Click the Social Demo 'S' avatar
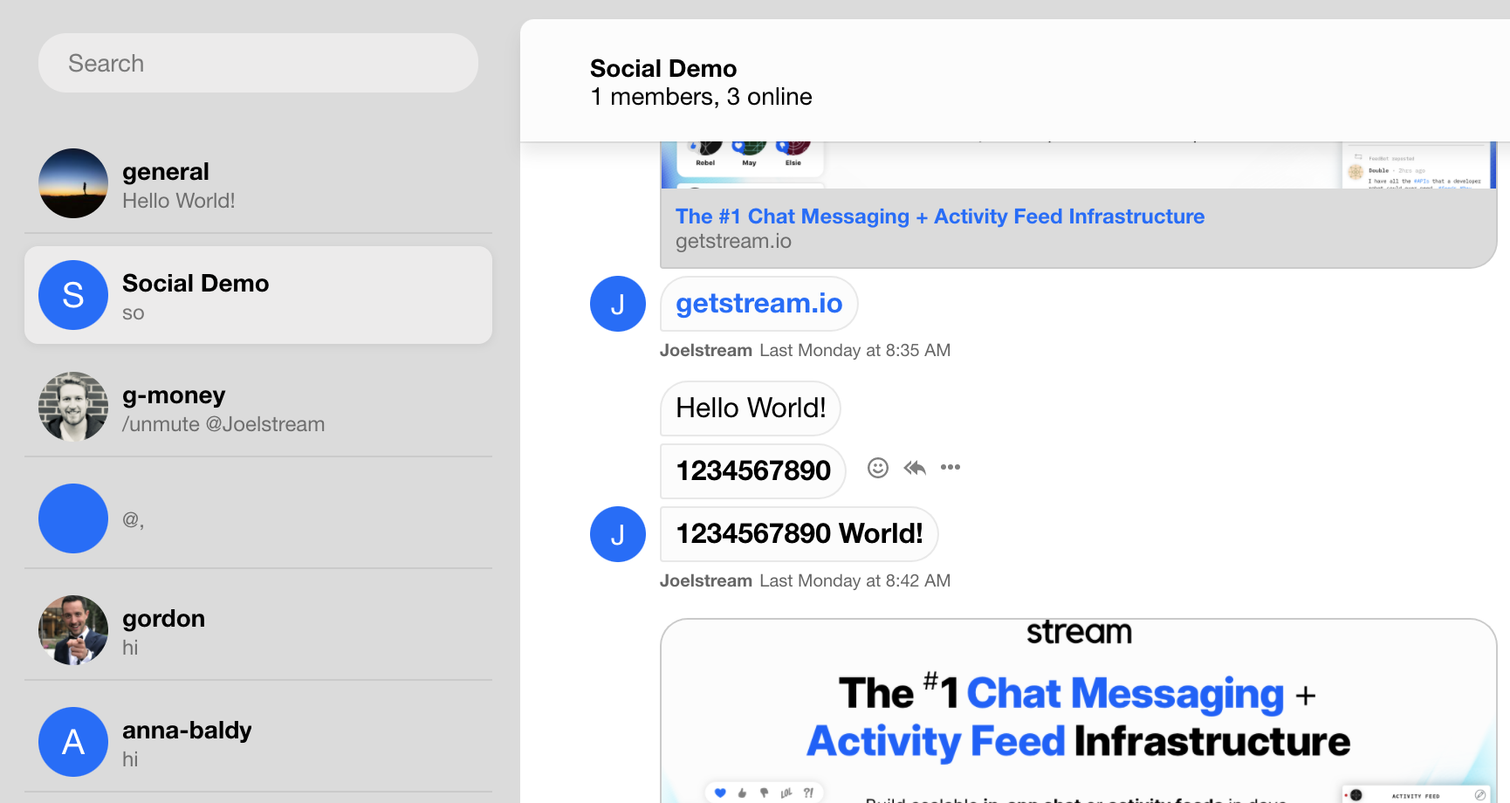The image size is (1510, 803). pos(73,295)
